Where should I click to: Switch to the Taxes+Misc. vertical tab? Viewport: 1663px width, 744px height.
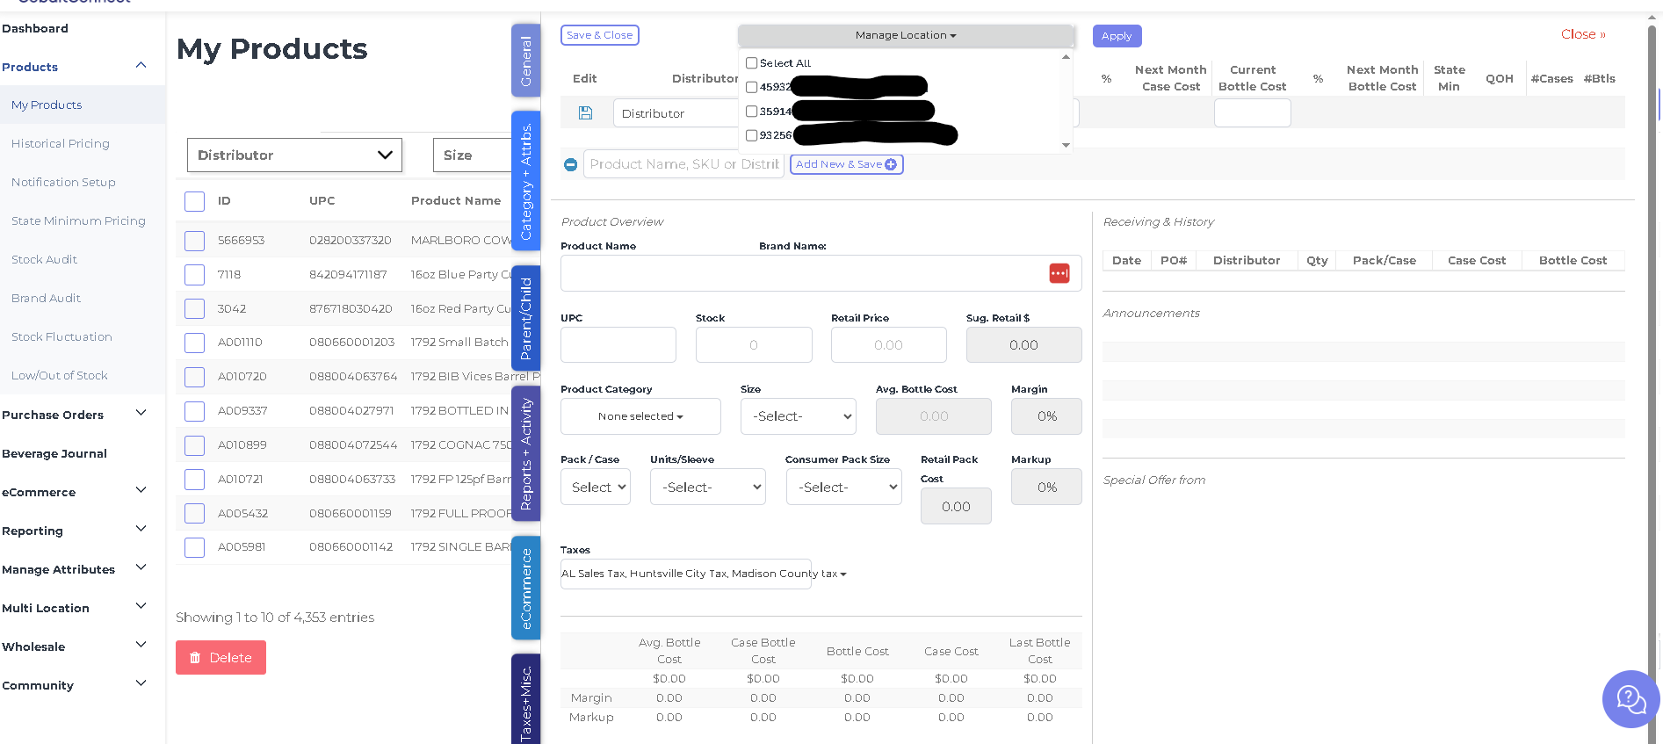525,701
